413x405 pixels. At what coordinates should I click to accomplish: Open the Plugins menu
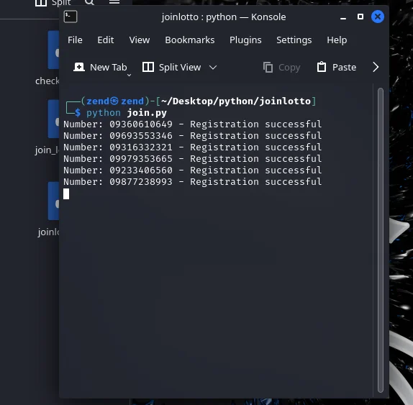point(245,40)
